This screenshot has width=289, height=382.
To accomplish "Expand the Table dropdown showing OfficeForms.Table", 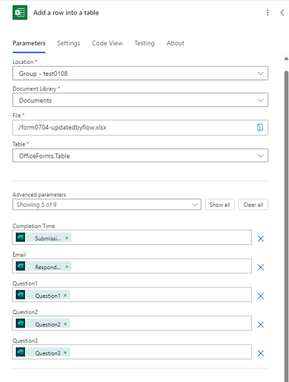I will point(140,155).
